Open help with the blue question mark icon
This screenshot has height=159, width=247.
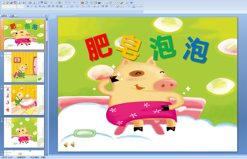[131, 2]
